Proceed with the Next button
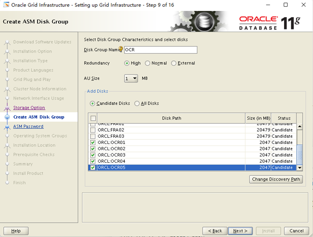Image resolution: width=313 pixels, height=237 pixels. pyautogui.click(x=240, y=231)
